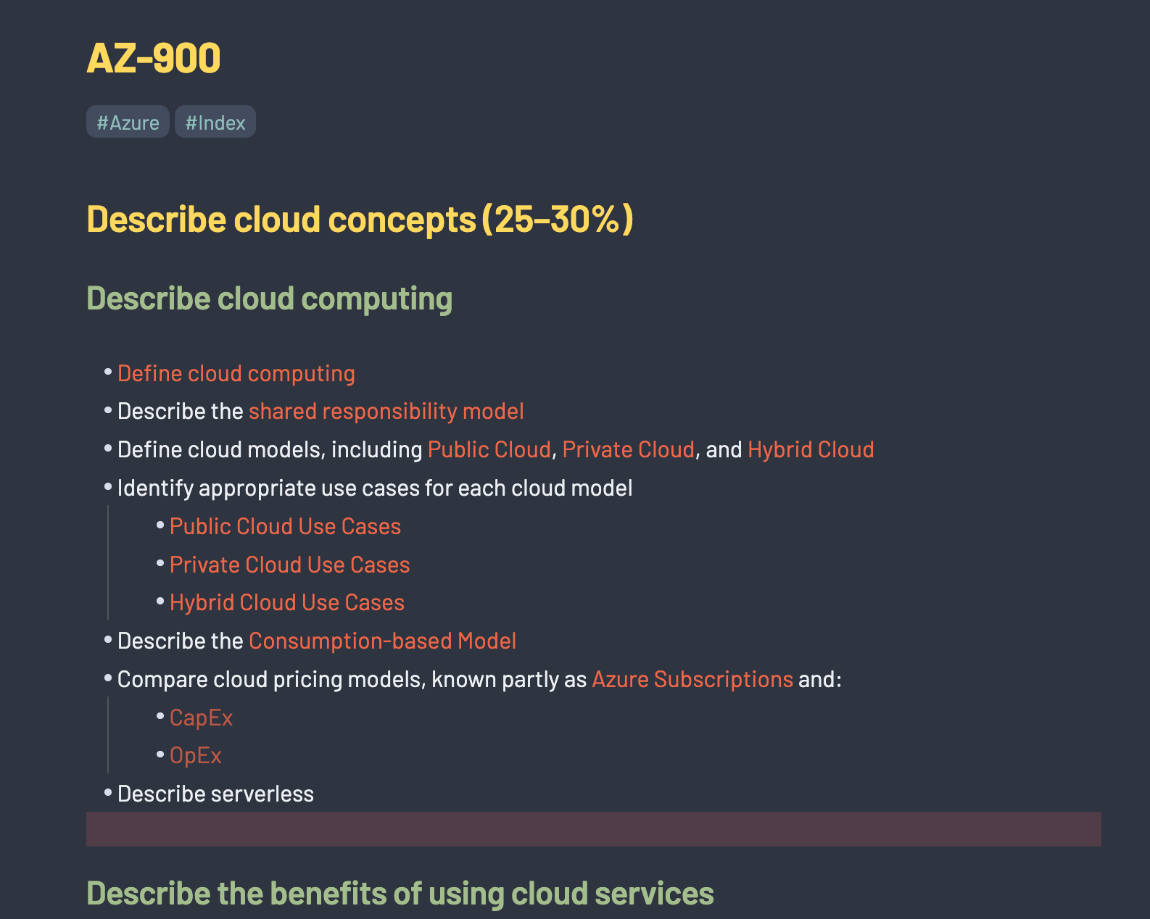Open the Private Cloud note link

(x=629, y=449)
